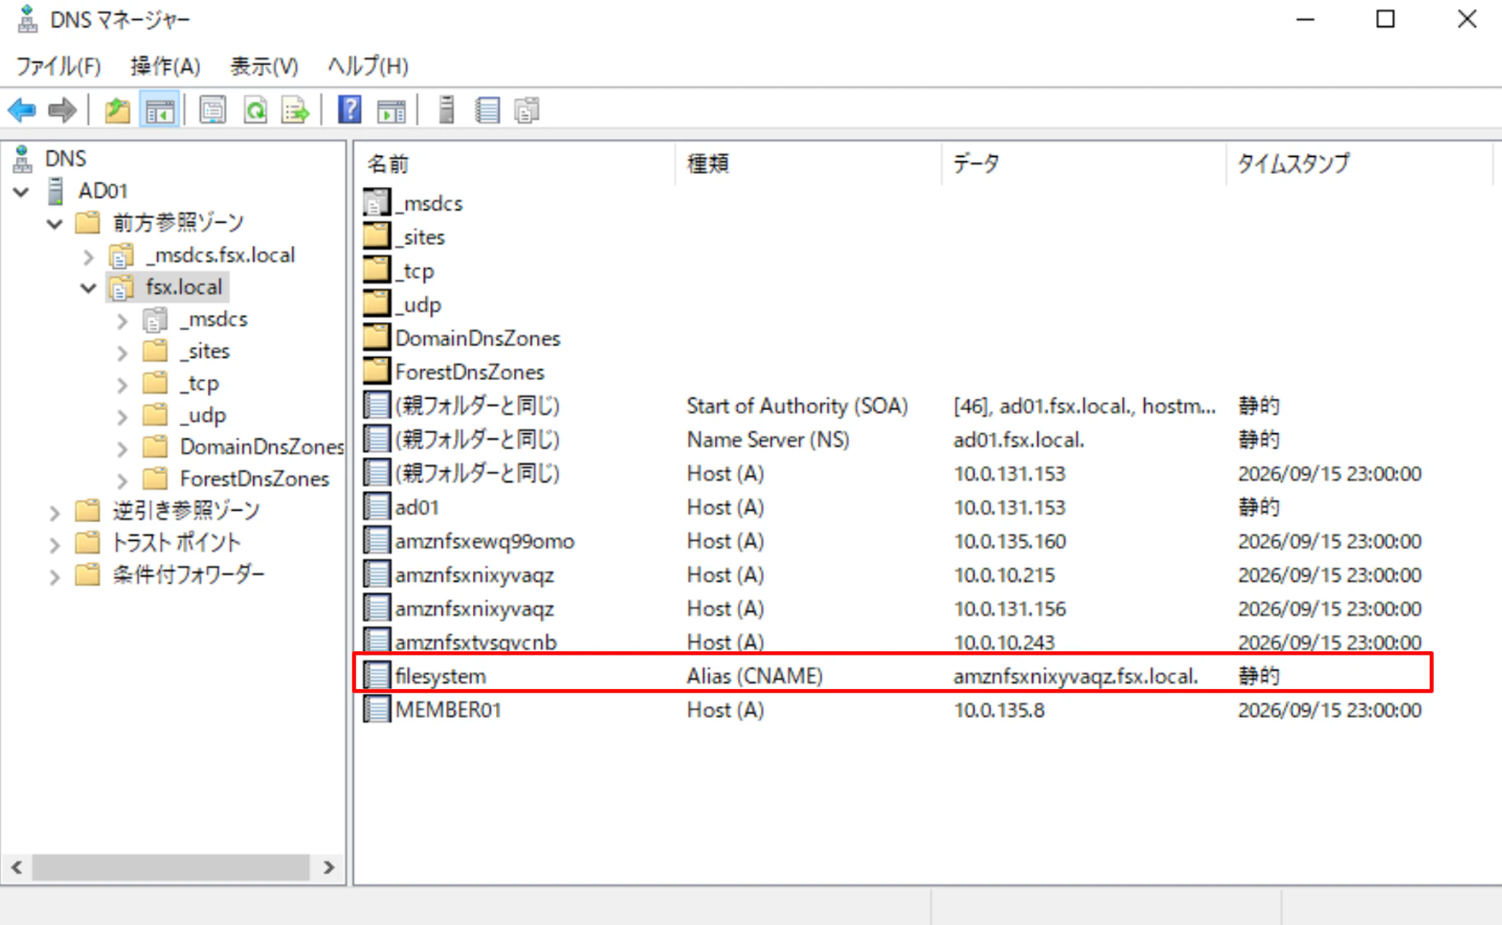The image size is (1502, 925).
Task: Toggle the action pane toolbar icon
Action: click(x=392, y=110)
